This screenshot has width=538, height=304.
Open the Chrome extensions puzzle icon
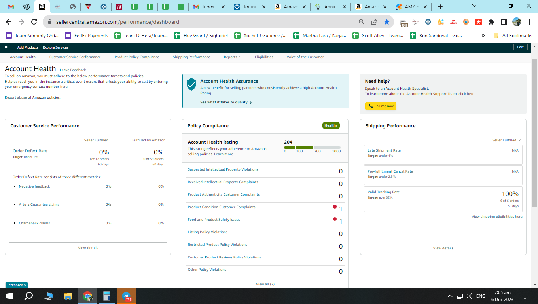coord(491,22)
